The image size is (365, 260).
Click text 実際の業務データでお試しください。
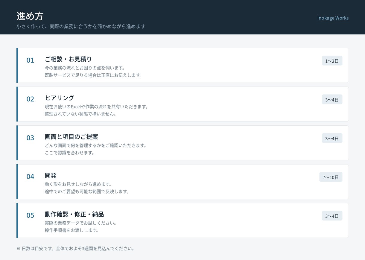81,223
